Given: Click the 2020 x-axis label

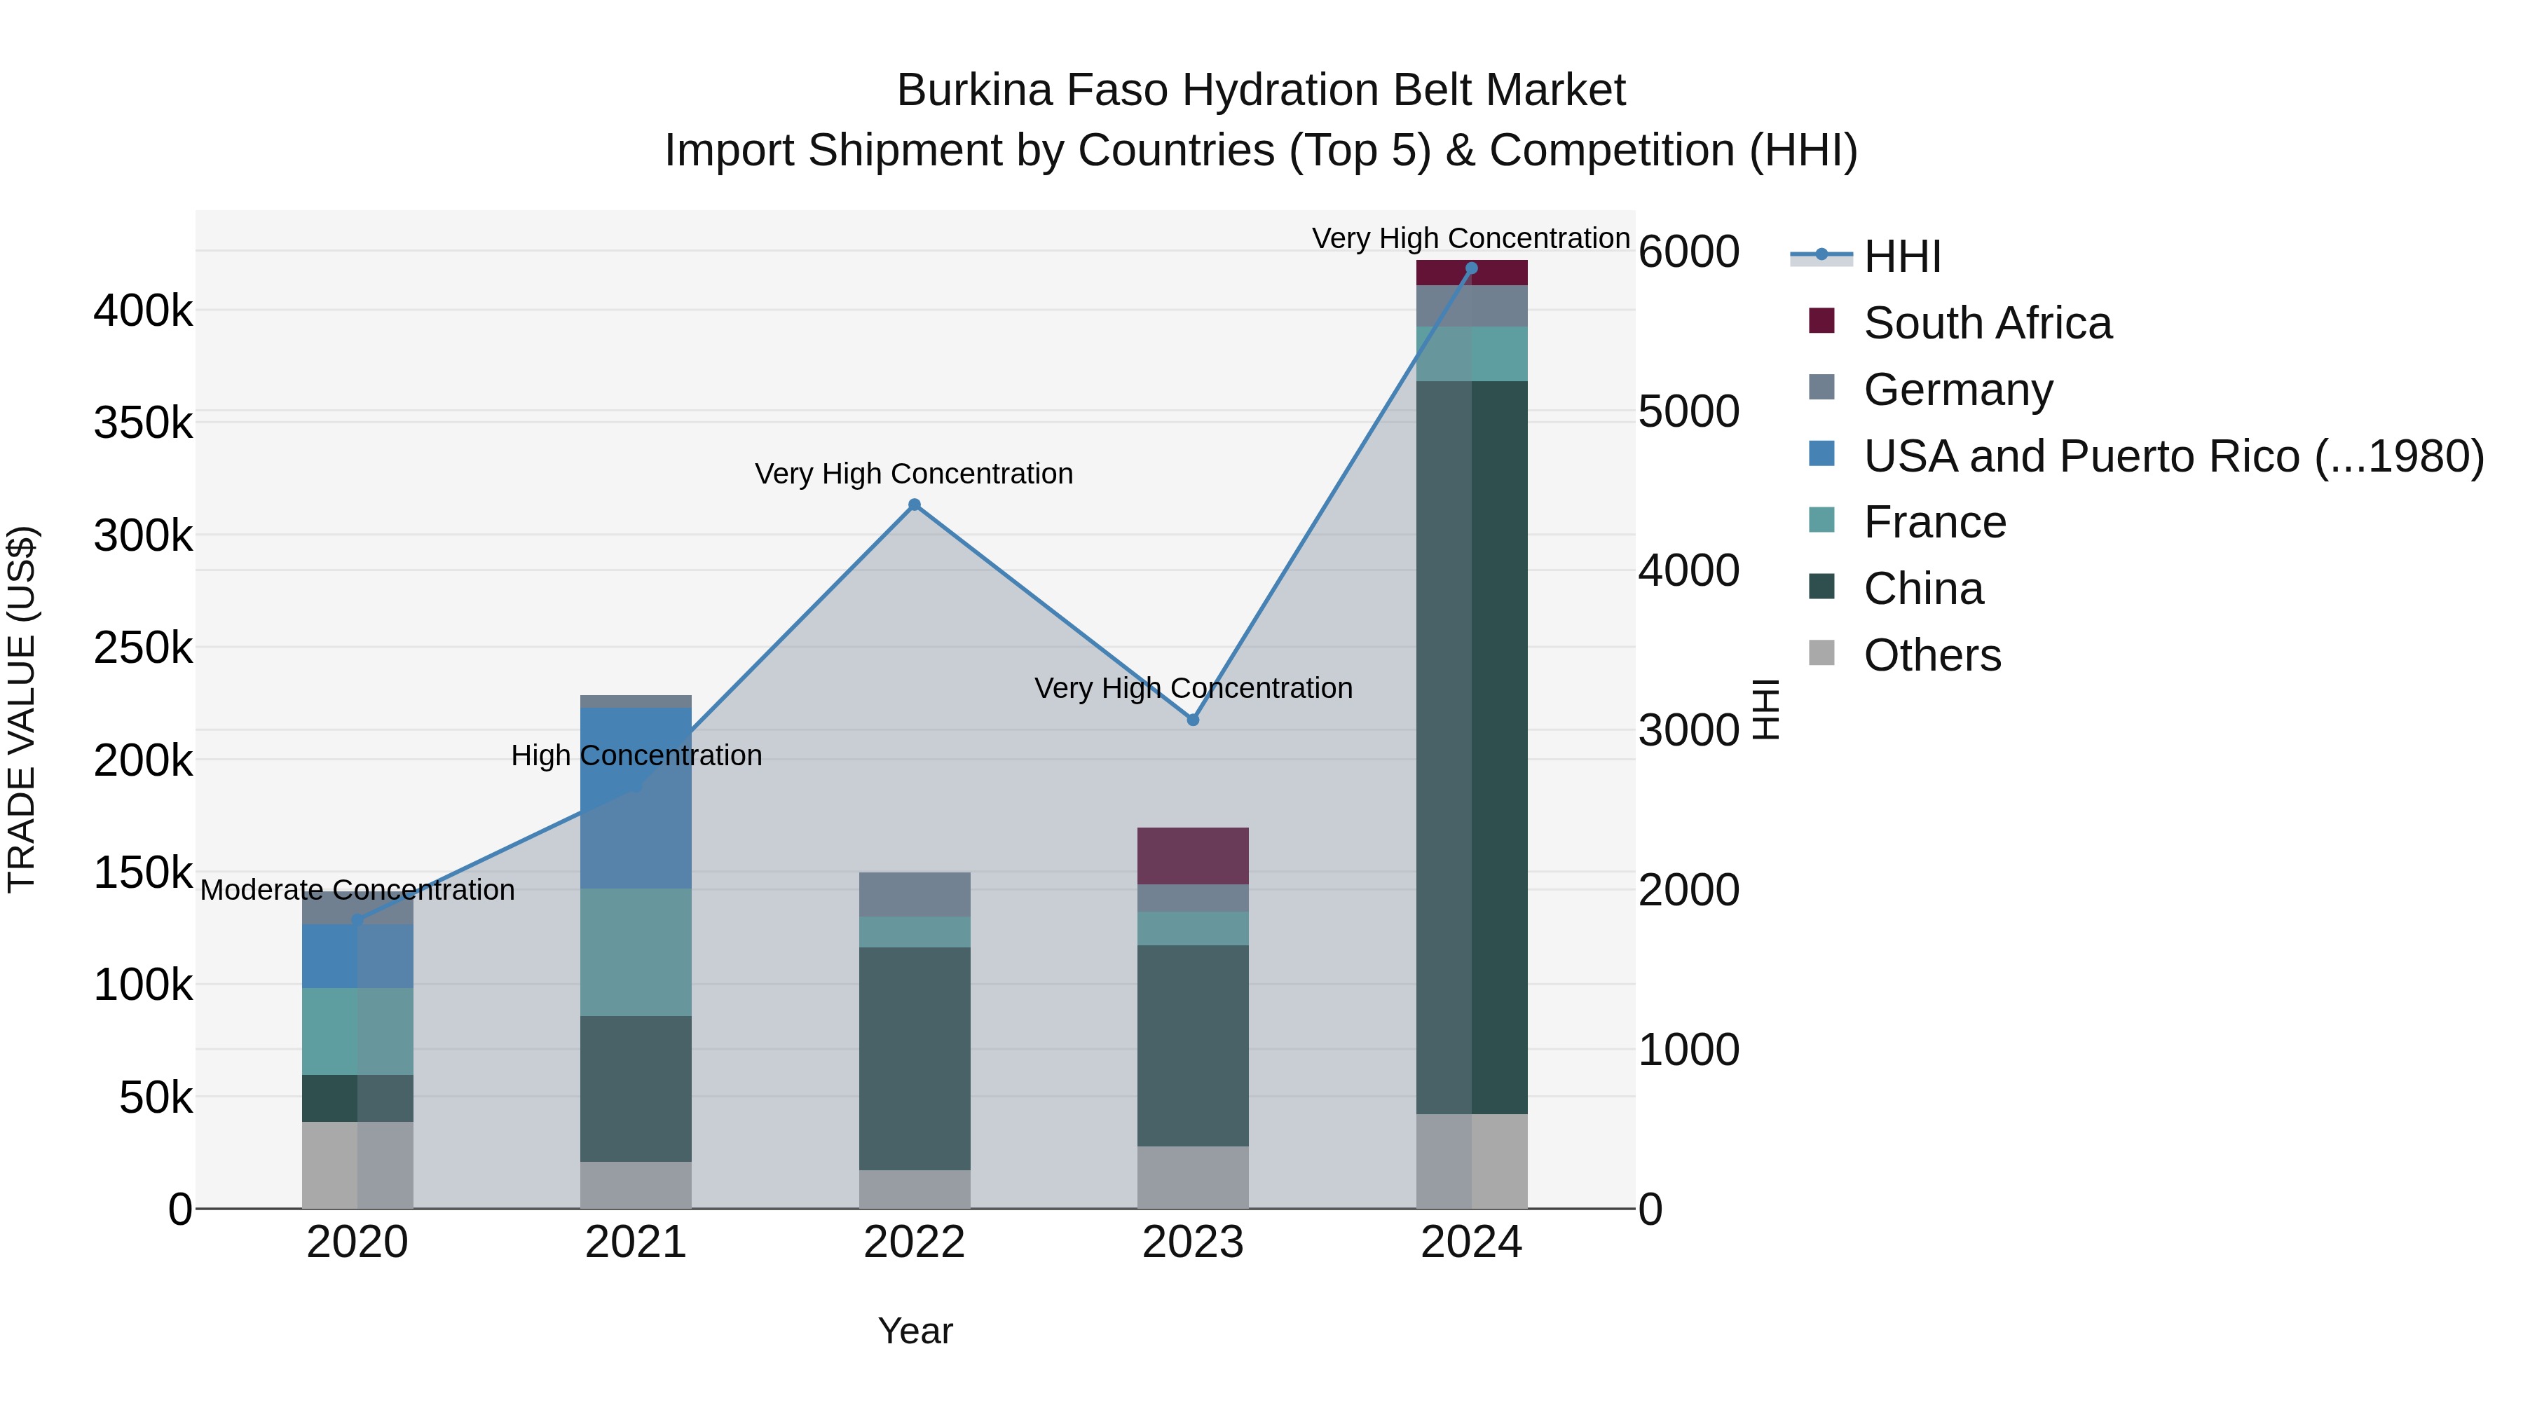Looking at the screenshot, I should pyautogui.click(x=357, y=1242).
